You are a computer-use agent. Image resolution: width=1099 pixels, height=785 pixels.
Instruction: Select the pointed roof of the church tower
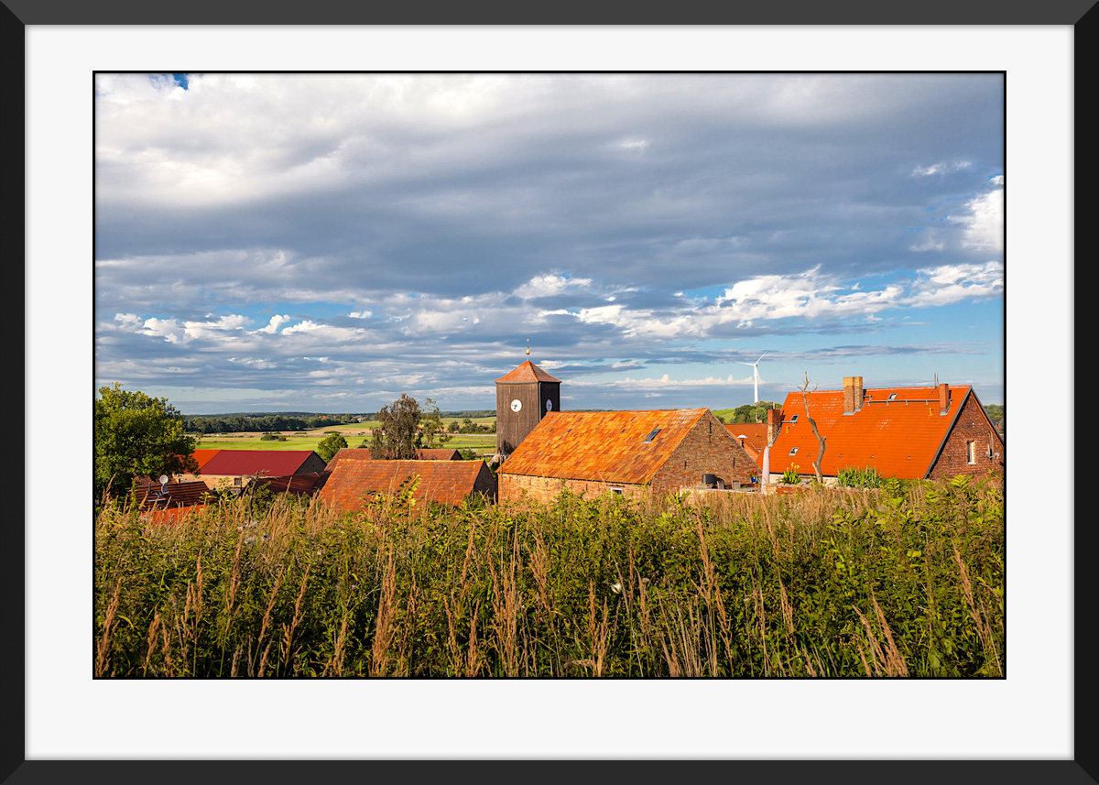(528, 373)
